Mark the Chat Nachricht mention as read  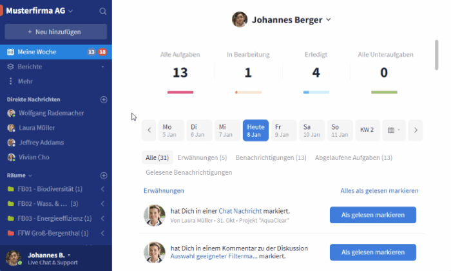click(x=373, y=215)
